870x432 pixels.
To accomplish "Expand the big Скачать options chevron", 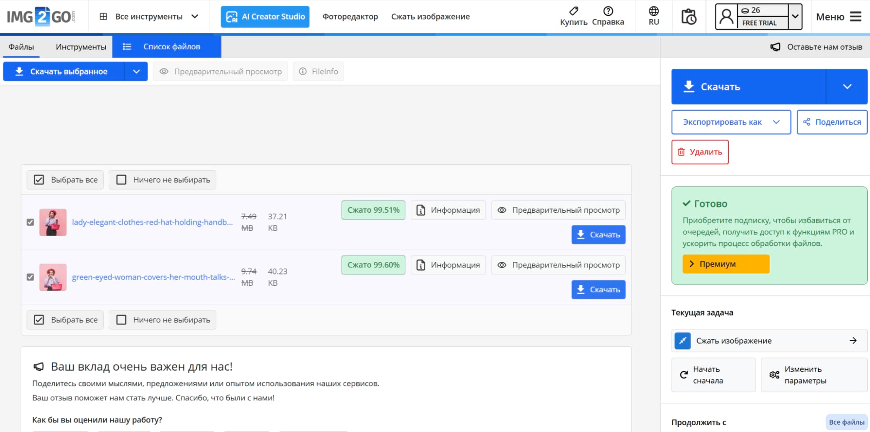I will point(847,87).
